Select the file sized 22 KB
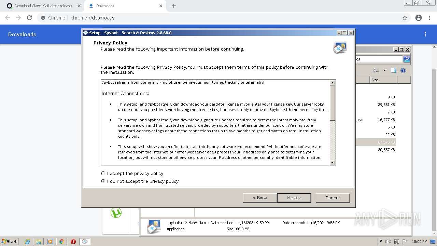 [390, 135]
